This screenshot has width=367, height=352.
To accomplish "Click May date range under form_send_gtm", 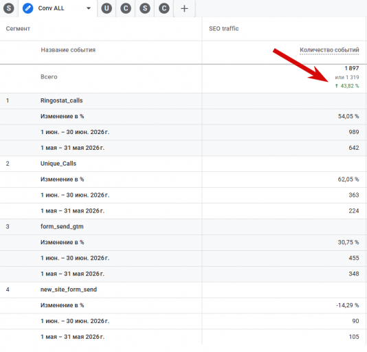I will (x=73, y=274).
